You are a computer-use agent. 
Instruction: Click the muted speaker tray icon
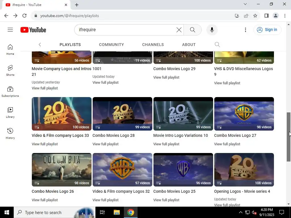coord(254,212)
